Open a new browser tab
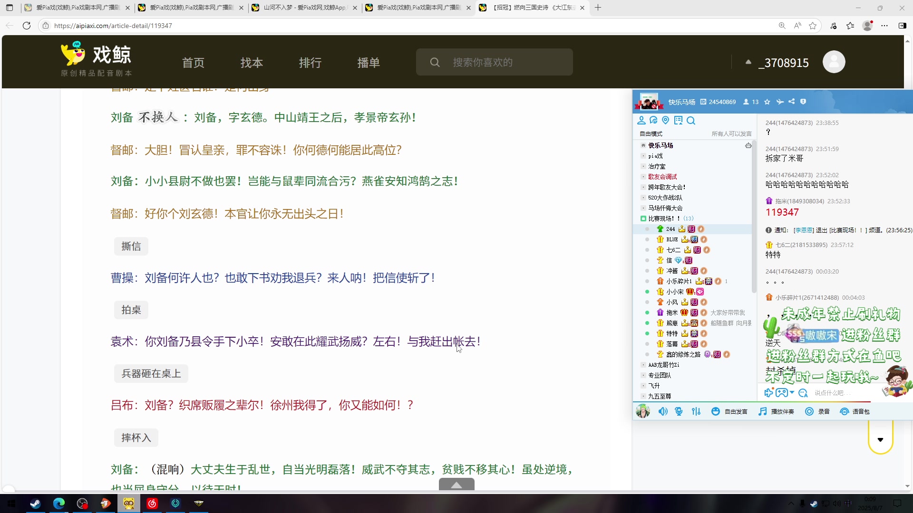 [598, 8]
